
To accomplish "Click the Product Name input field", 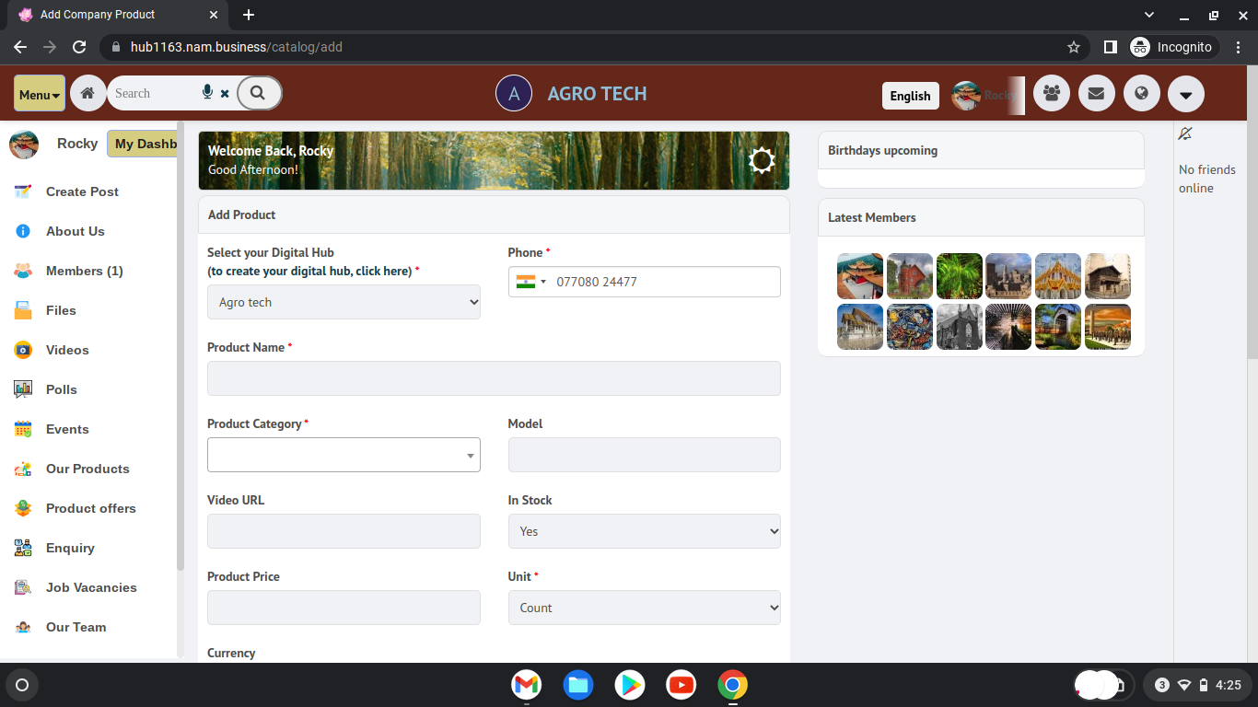I will [x=494, y=378].
